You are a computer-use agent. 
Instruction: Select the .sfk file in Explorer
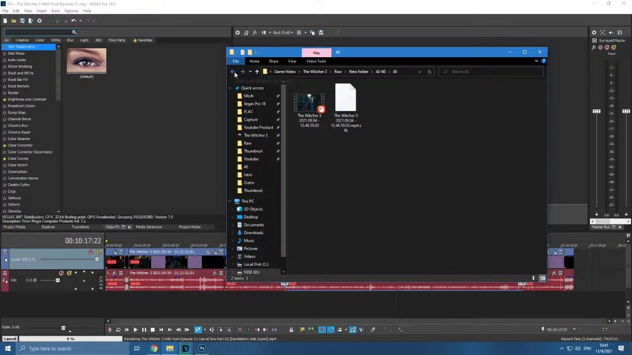tap(346, 108)
